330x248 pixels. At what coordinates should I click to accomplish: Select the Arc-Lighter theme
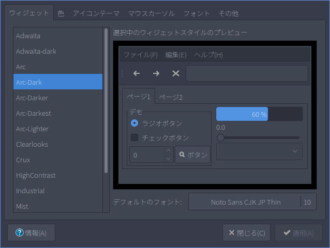58,129
